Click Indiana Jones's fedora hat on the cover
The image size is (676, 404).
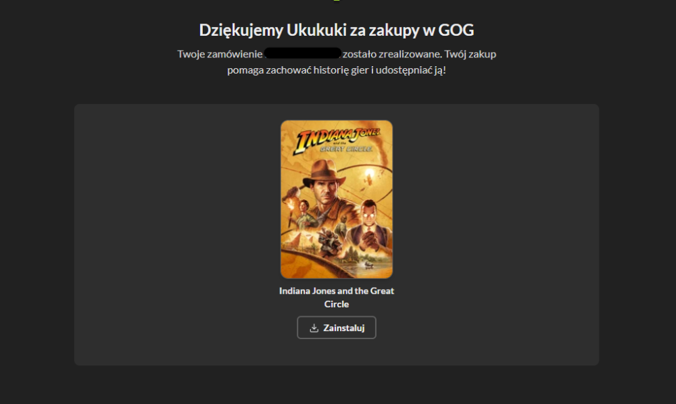point(324,172)
